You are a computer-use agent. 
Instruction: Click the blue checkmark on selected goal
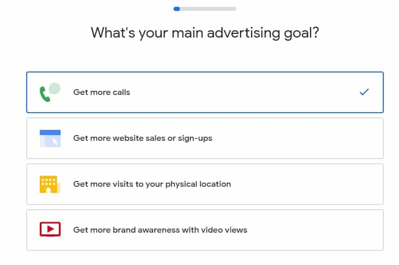[364, 92]
